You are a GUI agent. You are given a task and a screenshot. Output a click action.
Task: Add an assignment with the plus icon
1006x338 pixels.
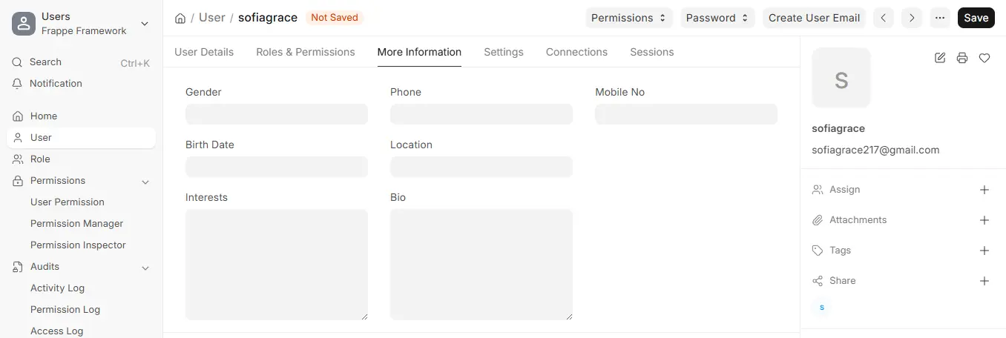(x=984, y=190)
